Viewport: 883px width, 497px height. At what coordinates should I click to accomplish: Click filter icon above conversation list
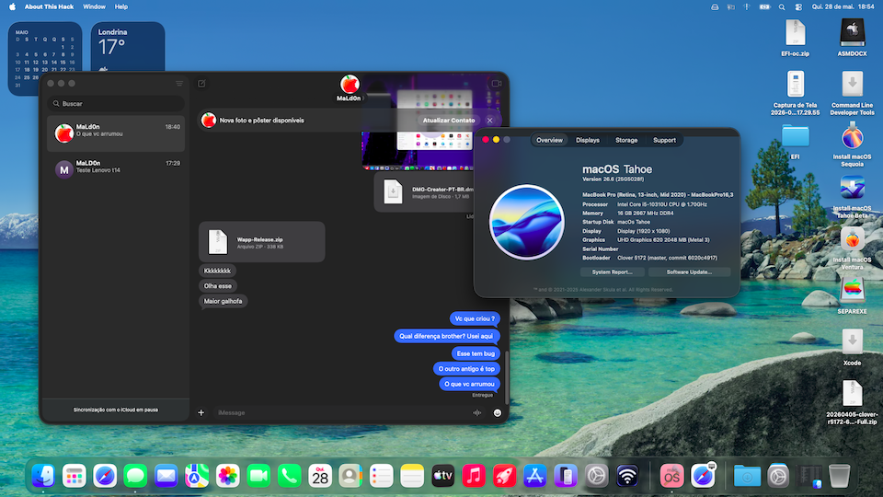click(x=179, y=84)
